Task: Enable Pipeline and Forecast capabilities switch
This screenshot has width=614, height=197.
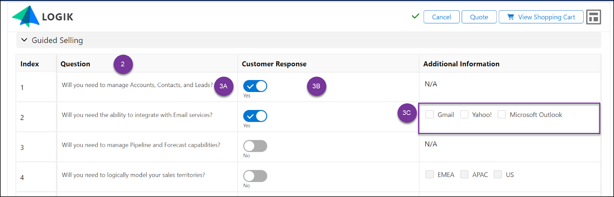Action: tap(255, 146)
